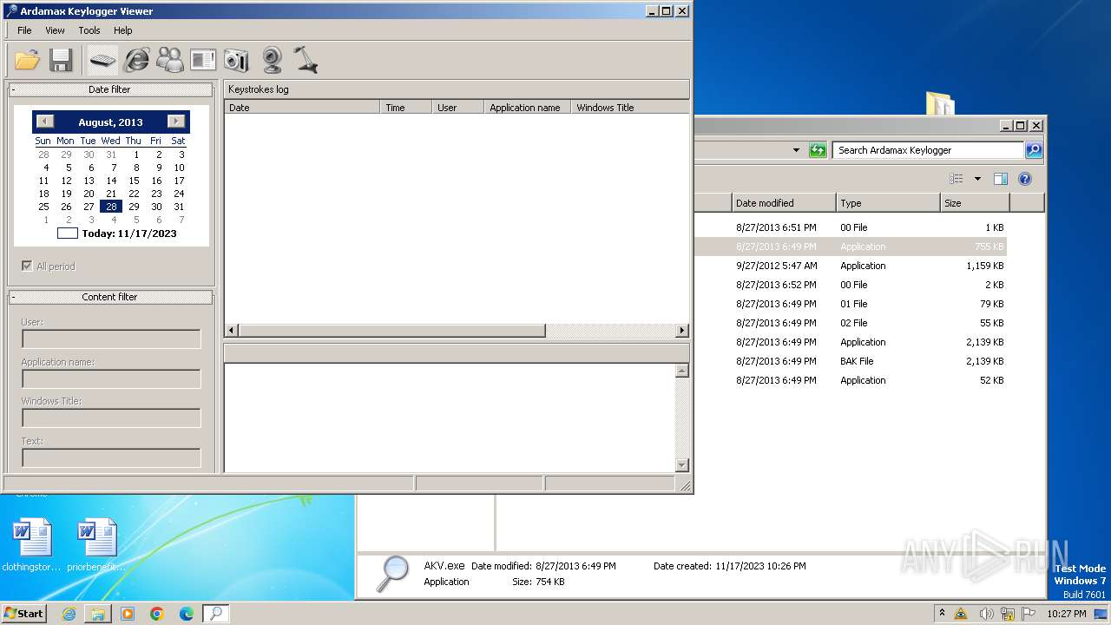
Task: Open the Help menu
Action: pos(123,30)
